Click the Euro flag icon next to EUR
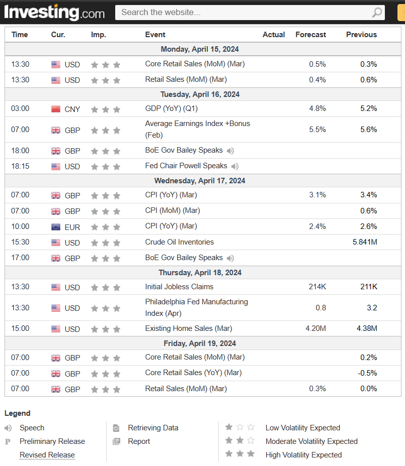Image resolution: width=405 pixels, height=466 pixels. point(56,227)
